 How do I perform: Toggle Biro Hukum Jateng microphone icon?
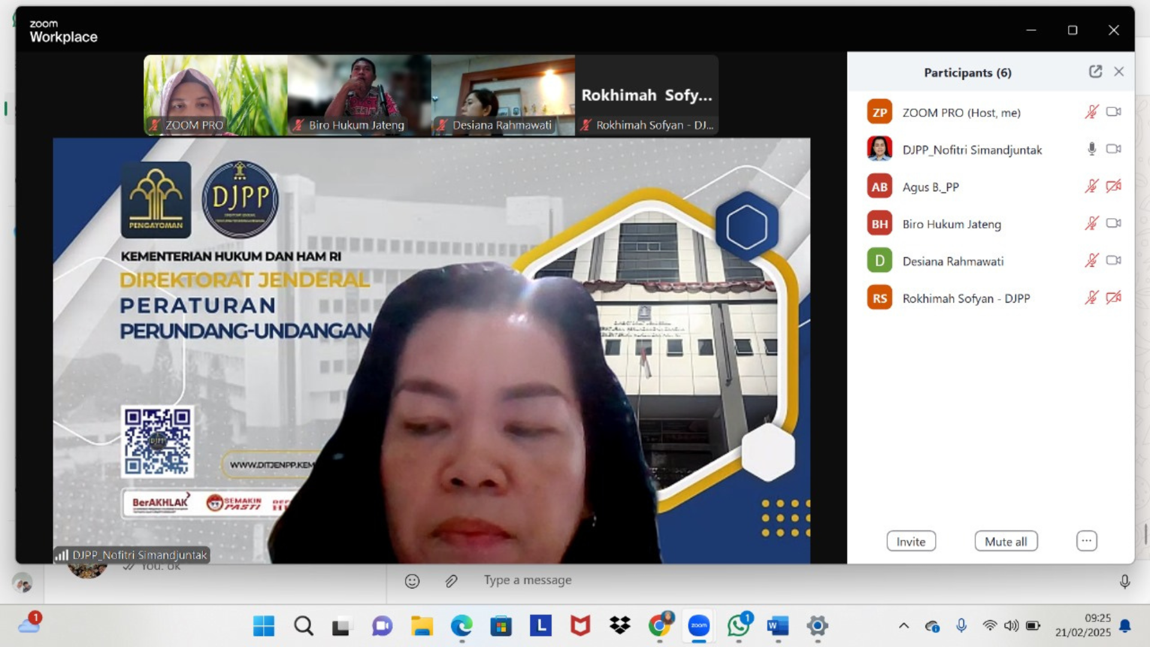1092,223
